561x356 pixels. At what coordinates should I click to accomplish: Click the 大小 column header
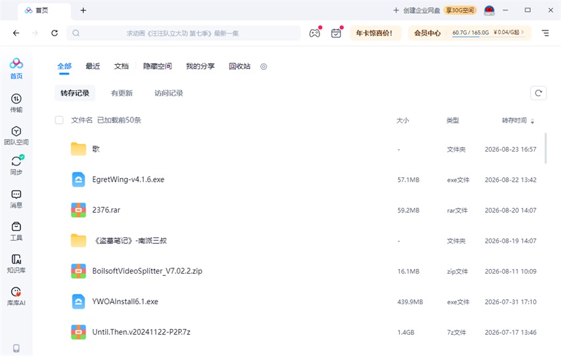tap(403, 121)
